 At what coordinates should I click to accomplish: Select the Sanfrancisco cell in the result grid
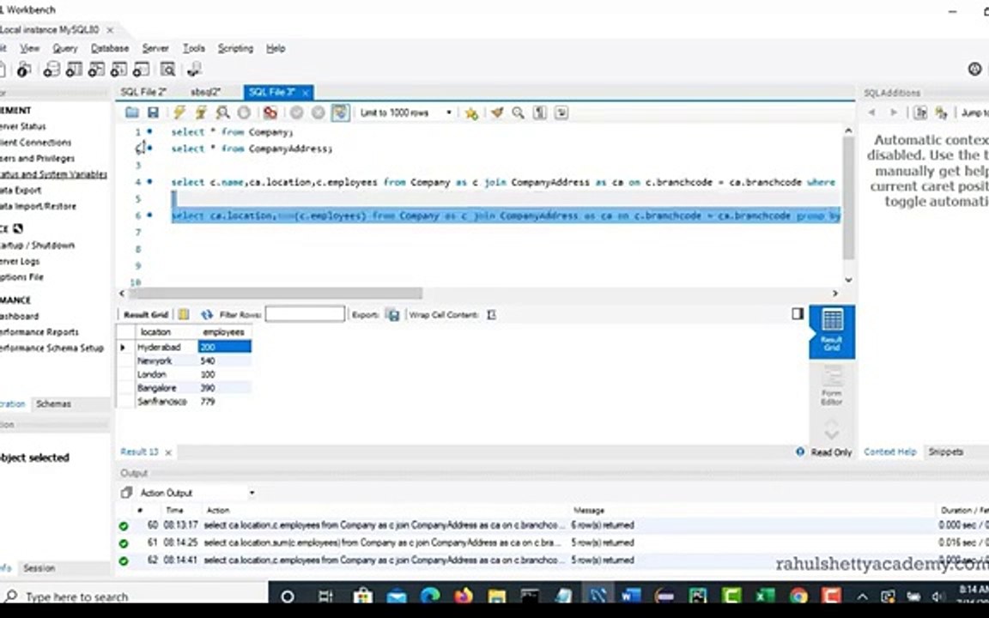coord(166,401)
